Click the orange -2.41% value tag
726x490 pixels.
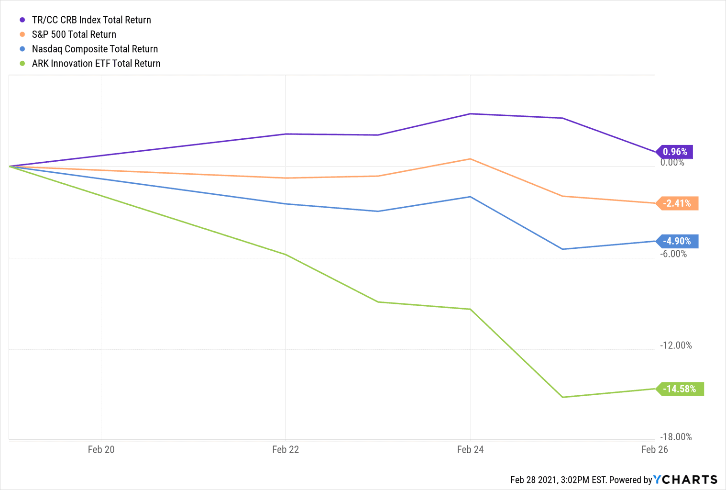[677, 203]
